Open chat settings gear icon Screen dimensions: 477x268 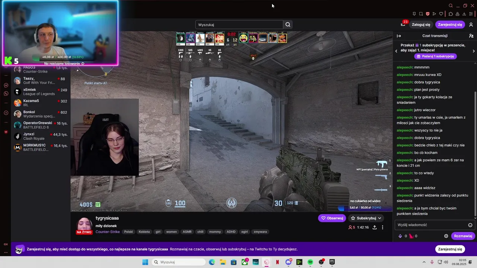[446, 236]
